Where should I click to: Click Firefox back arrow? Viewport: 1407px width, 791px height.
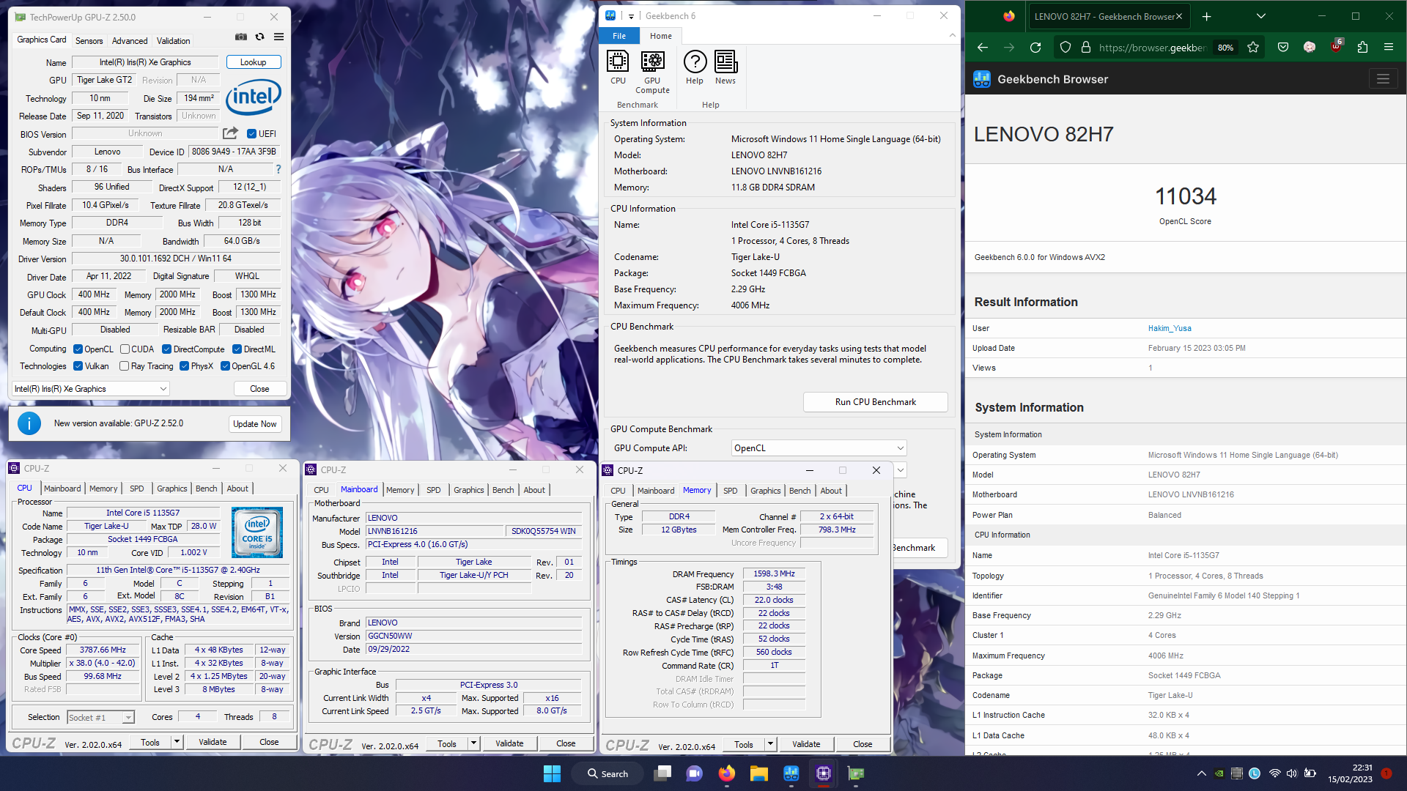[x=983, y=48]
